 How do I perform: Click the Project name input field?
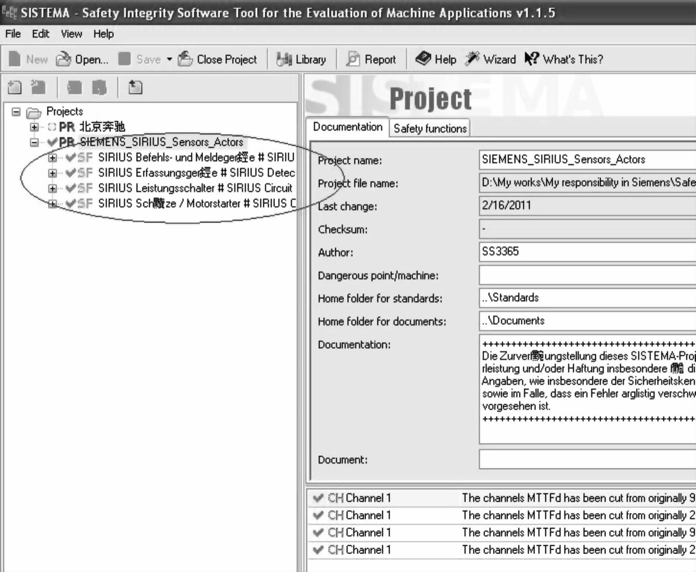[588, 160]
